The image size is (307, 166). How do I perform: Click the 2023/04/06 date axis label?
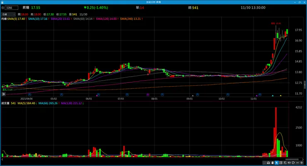click(27, 99)
